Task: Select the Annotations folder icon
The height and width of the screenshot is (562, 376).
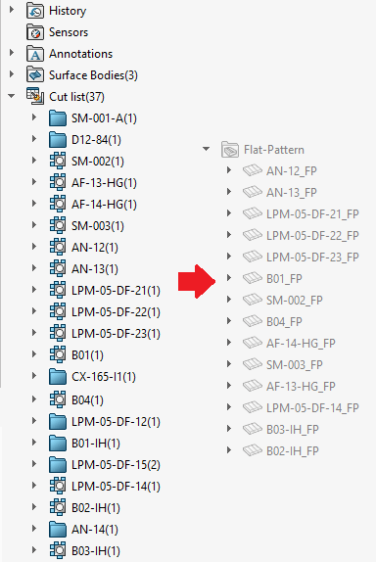Action: [35, 54]
